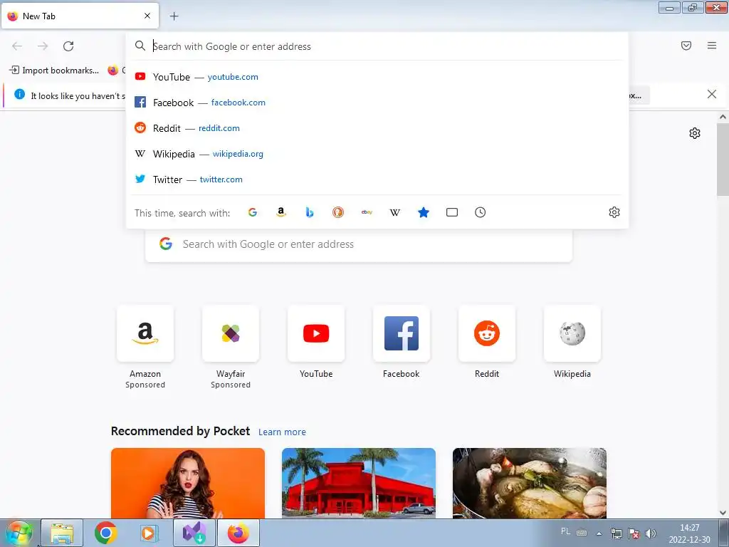Select Twitter suggestion in address dropdown
Image resolution: width=729 pixels, height=547 pixels.
point(377,179)
